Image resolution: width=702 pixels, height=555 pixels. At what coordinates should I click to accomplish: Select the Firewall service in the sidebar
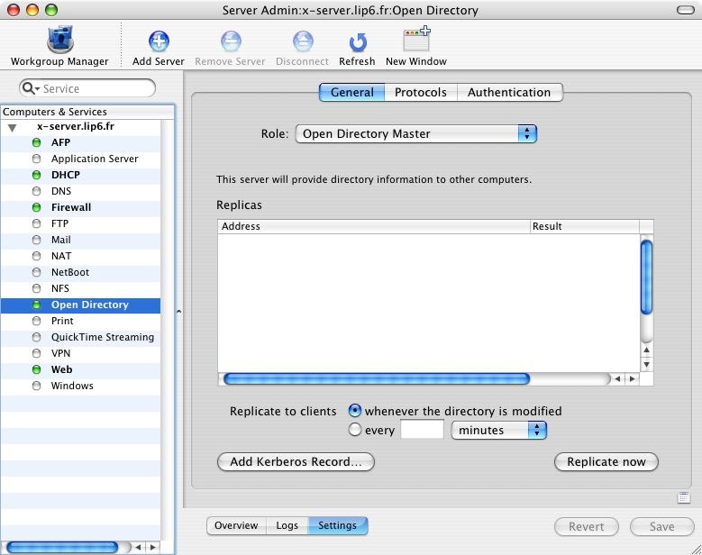[x=71, y=207]
